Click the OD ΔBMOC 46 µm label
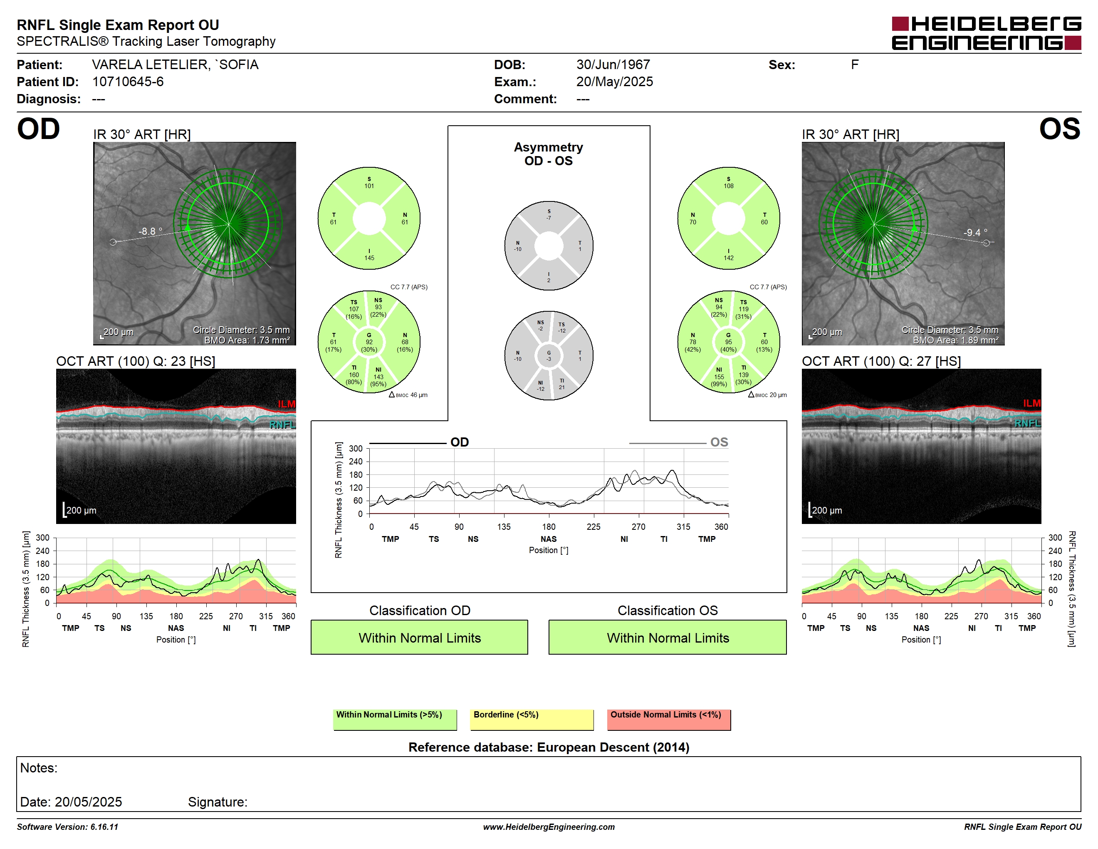1098x849 pixels. (408, 395)
